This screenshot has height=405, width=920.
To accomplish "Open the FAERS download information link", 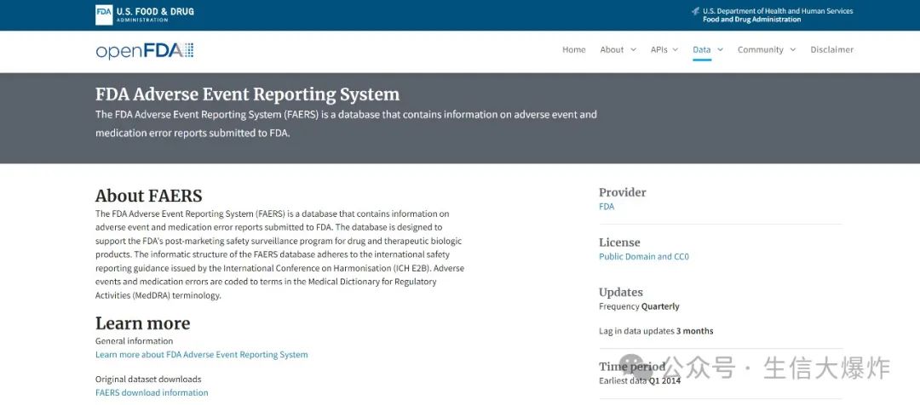I will pos(152,393).
